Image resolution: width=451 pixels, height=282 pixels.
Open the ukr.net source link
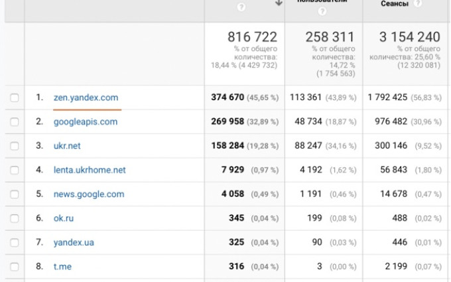[67, 146]
